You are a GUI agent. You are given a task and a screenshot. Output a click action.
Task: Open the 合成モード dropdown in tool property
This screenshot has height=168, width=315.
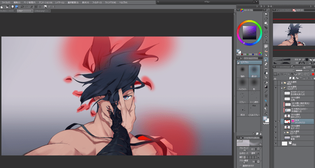(x=255, y=153)
